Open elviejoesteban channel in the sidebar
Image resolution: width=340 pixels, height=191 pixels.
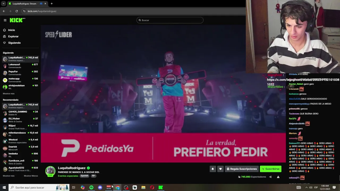(x=20, y=87)
